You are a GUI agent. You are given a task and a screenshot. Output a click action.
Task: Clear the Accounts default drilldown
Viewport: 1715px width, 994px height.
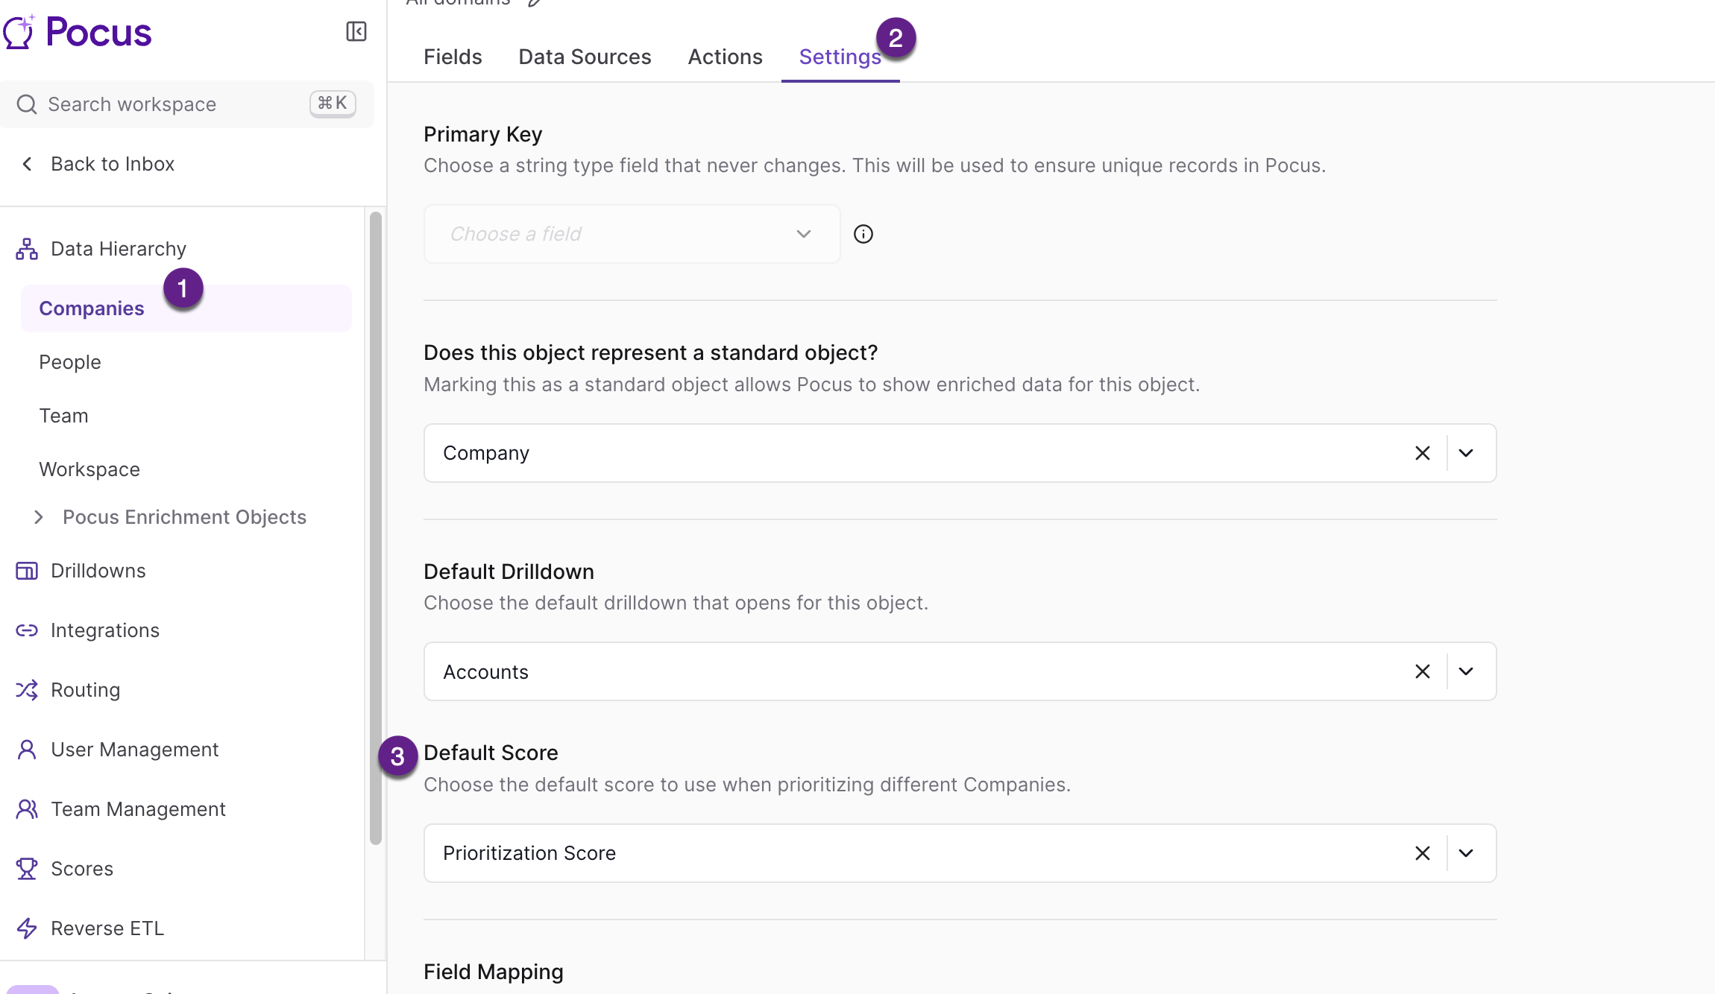click(x=1422, y=671)
